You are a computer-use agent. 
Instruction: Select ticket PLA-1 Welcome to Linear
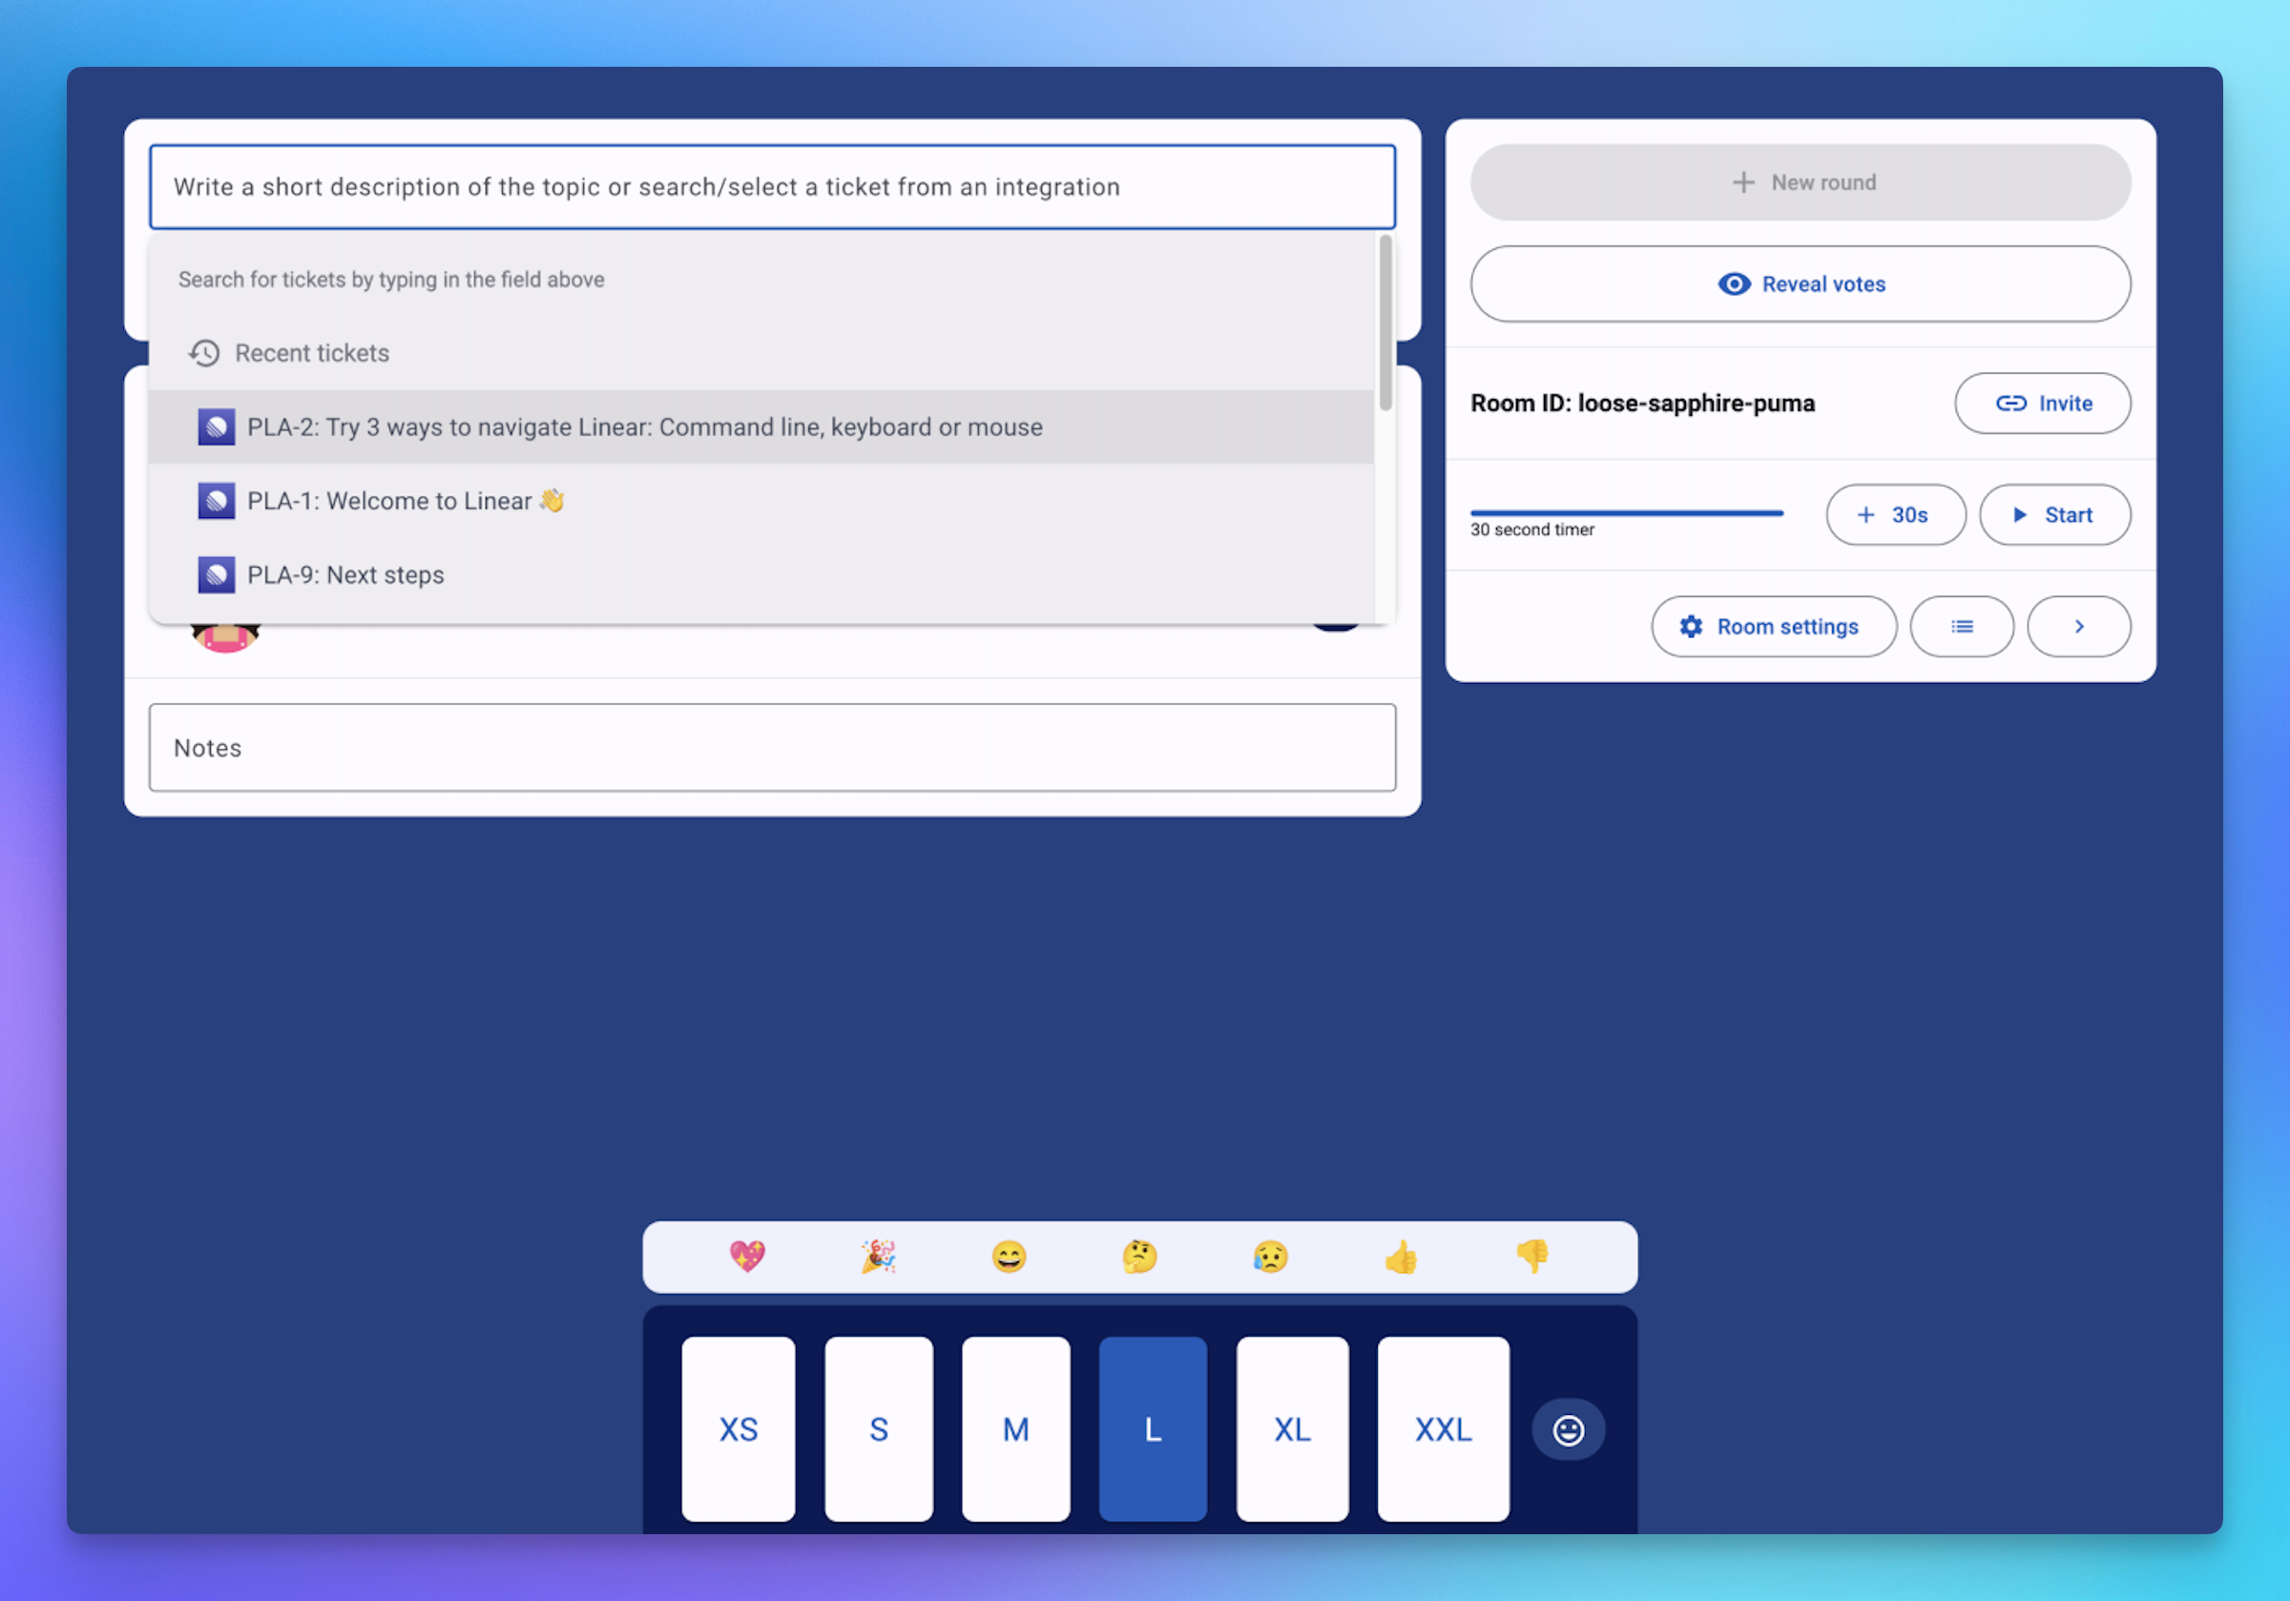pos(761,501)
